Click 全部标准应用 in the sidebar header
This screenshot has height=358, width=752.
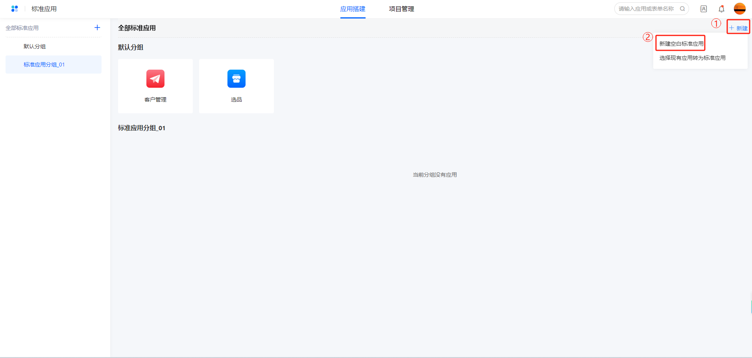[x=22, y=28]
